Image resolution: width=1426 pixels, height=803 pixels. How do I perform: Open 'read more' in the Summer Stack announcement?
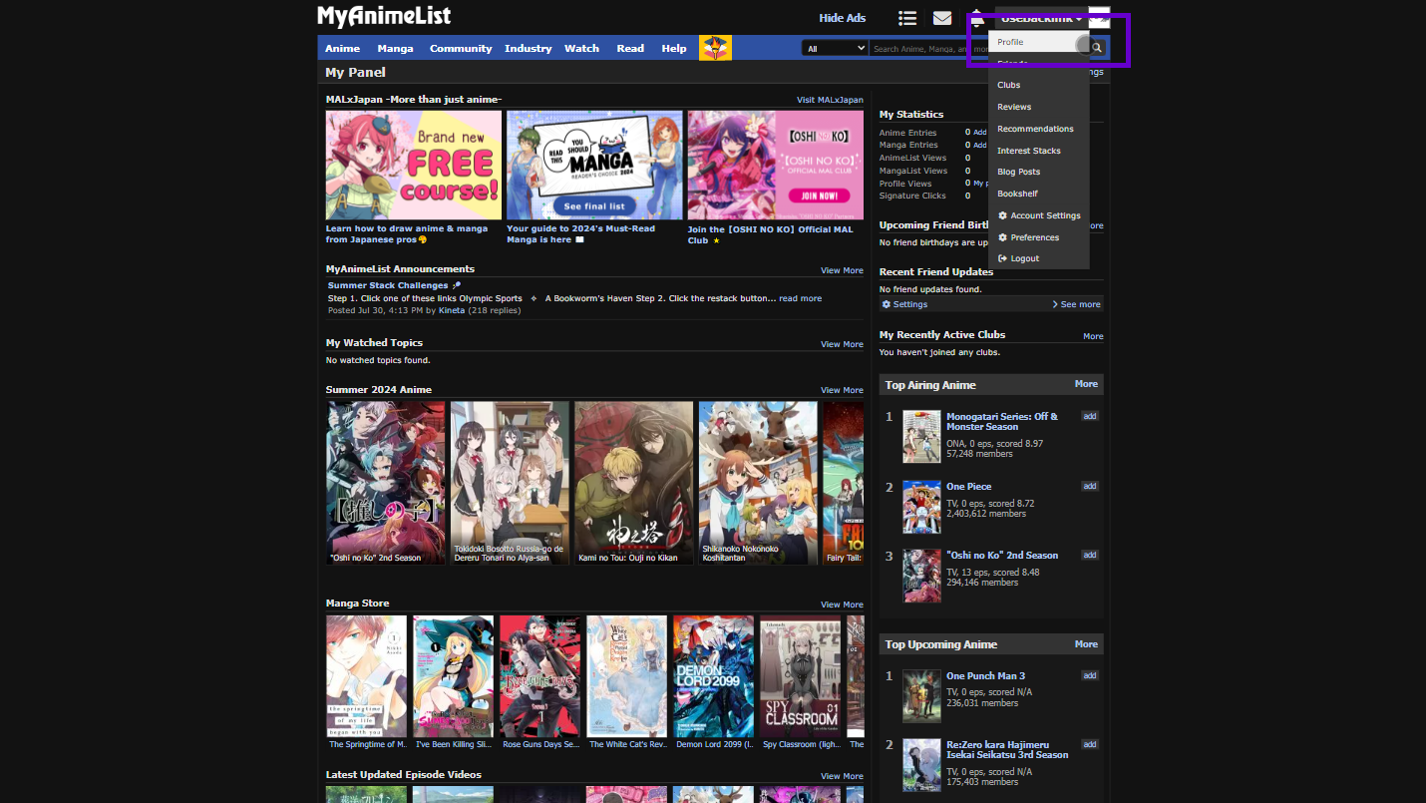(x=800, y=297)
